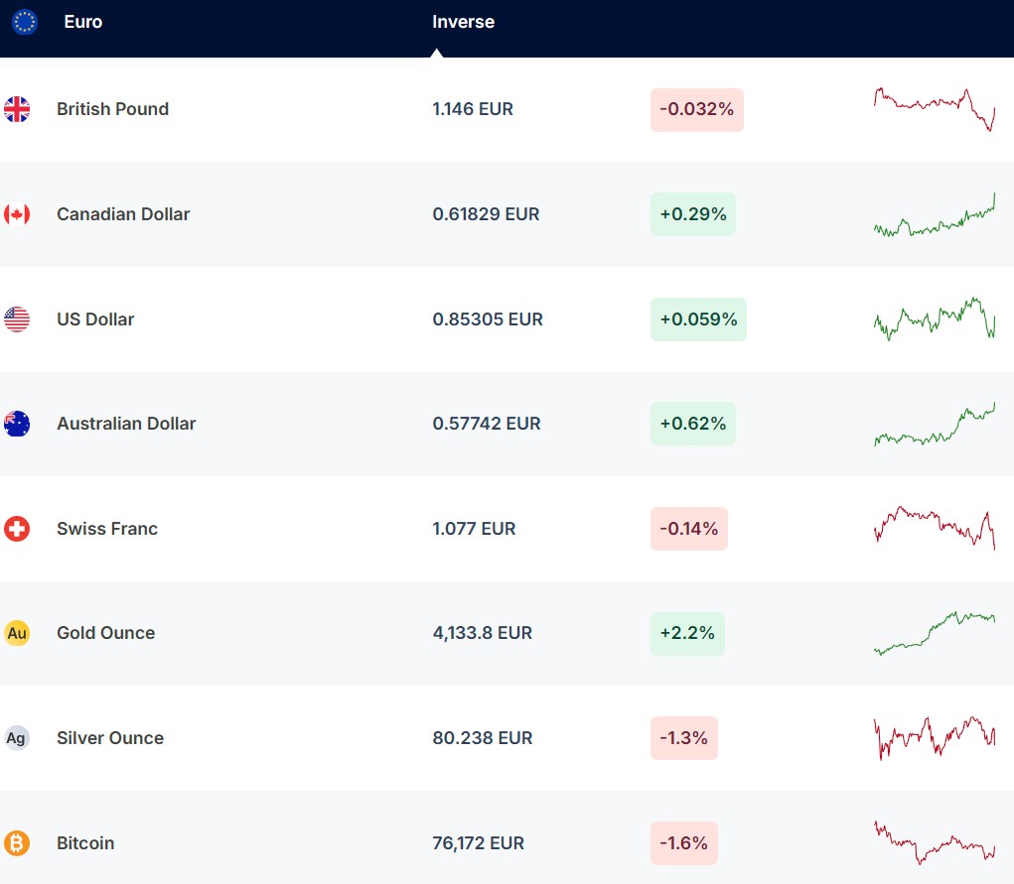Click the Canadian flag icon
The image size is (1014, 884).
tap(17, 214)
